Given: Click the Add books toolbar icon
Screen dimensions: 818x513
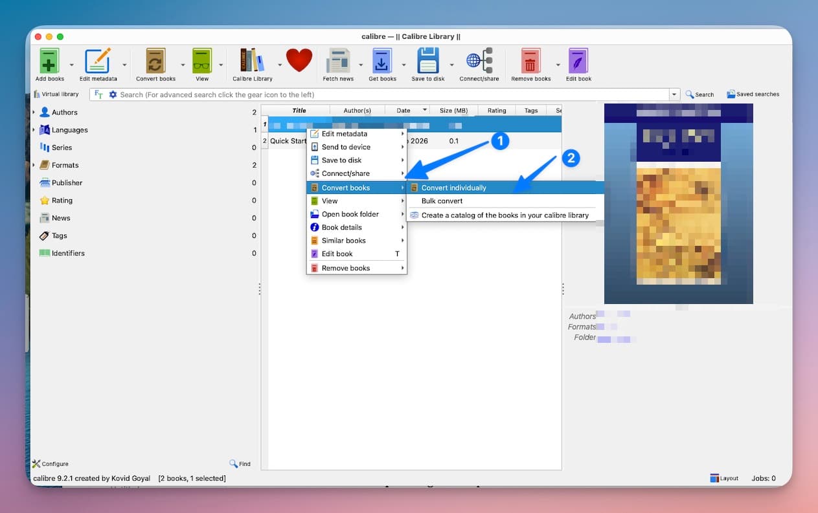Looking at the screenshot, I should (49, 61).
